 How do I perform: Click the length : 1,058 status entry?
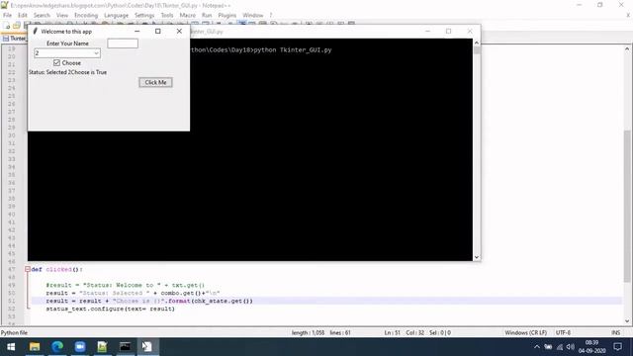308,333
